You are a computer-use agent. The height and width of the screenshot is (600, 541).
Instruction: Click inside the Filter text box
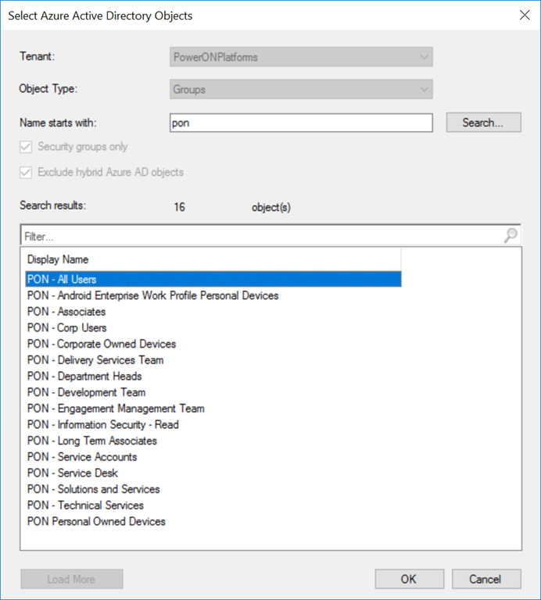coord(258,235)
